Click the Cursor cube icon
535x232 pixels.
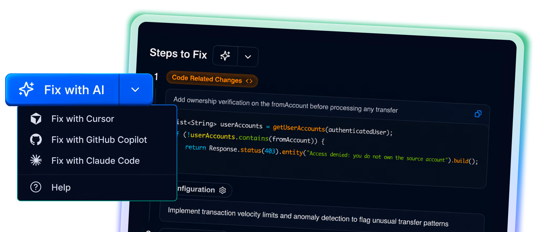(x=36, y=119)
